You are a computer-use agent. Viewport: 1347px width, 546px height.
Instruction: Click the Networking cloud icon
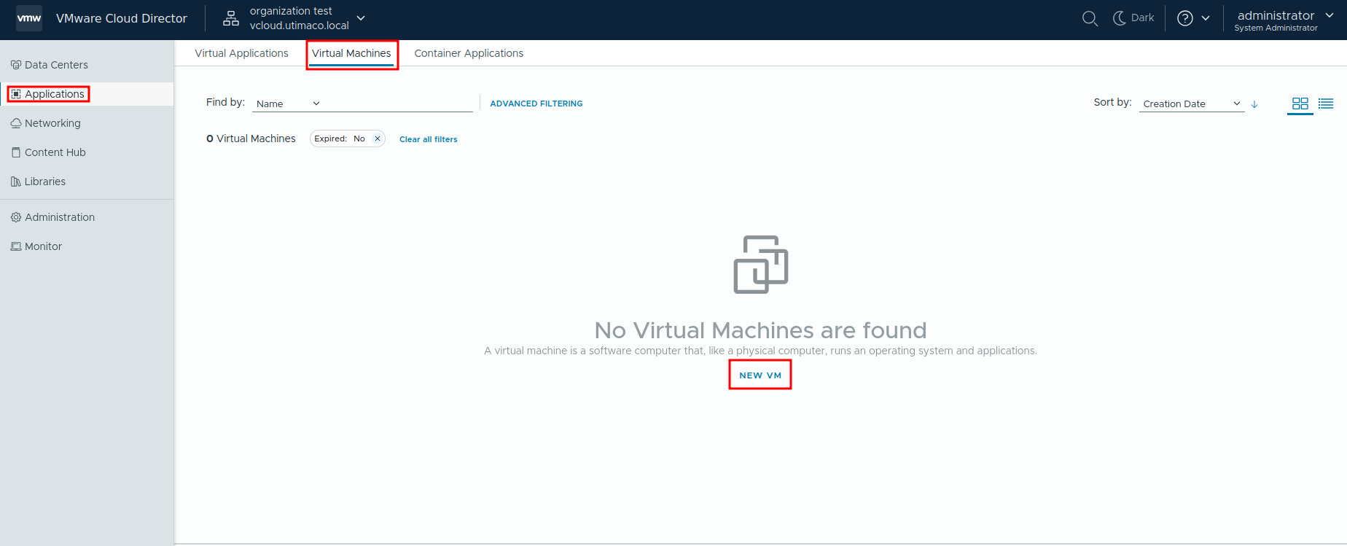[x=16, y=123]
